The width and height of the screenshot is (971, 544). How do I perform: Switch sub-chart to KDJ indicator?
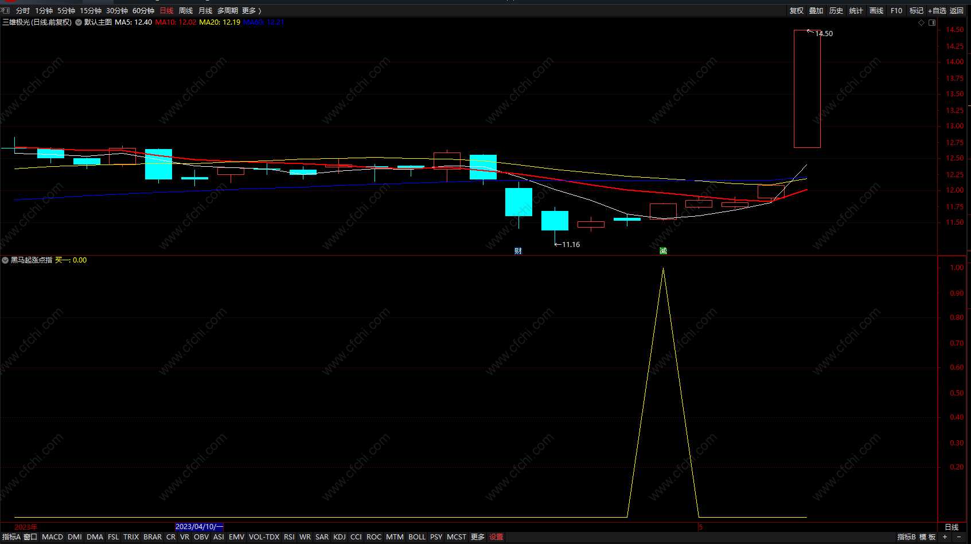340,537
